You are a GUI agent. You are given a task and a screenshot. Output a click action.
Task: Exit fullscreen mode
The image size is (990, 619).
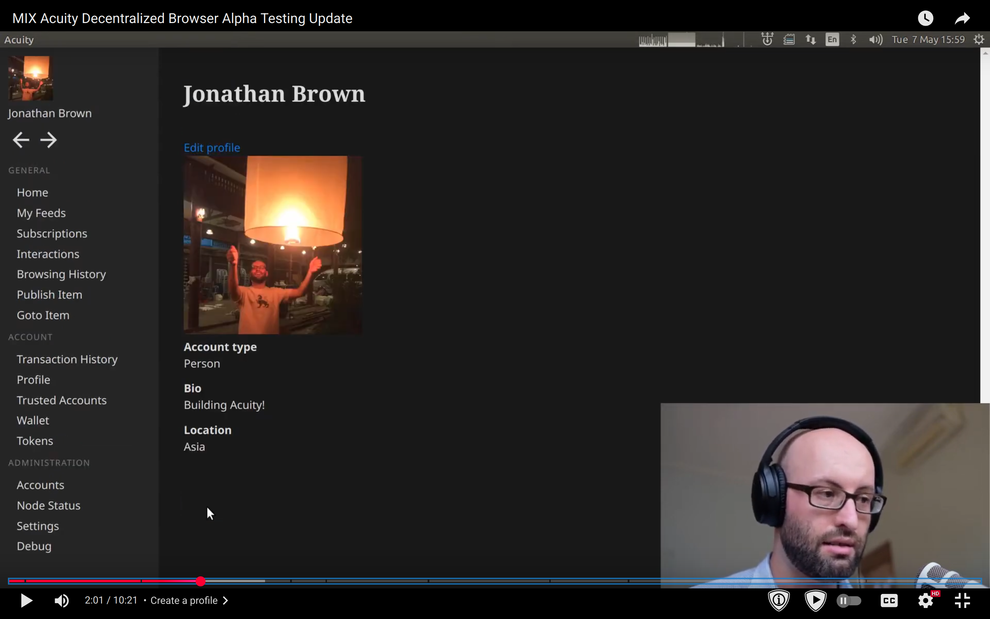pyautogui.click(x=962, y=600)
